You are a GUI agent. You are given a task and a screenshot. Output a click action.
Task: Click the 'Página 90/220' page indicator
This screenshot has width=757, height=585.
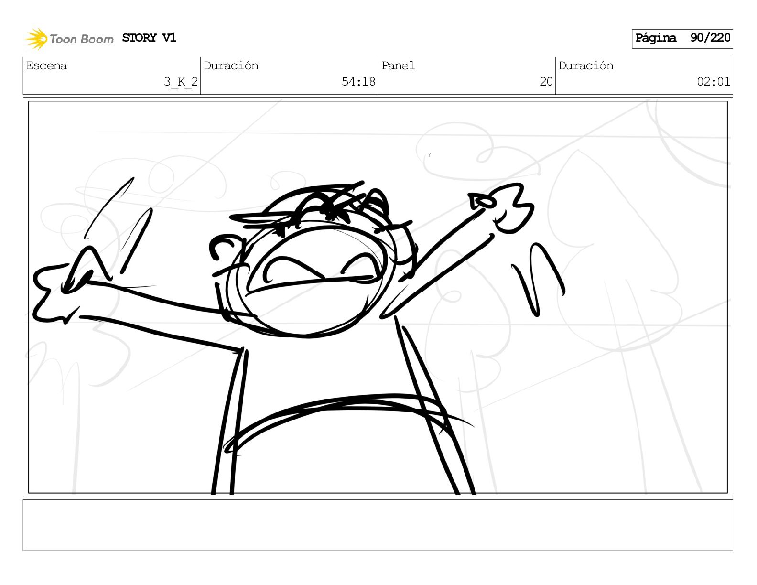coord(682,38)
